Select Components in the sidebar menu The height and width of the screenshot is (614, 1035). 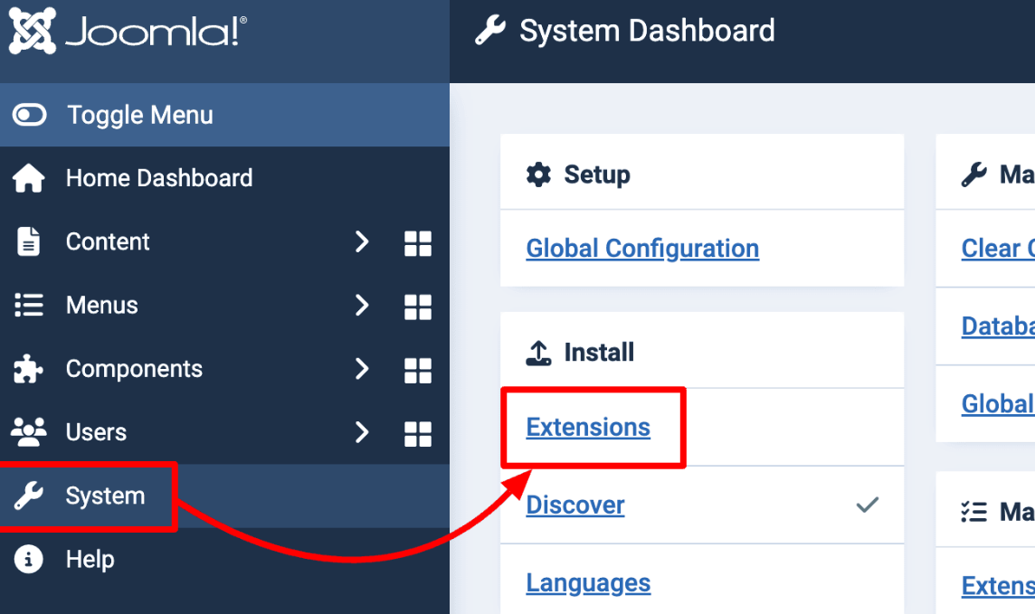click(134, 369)
